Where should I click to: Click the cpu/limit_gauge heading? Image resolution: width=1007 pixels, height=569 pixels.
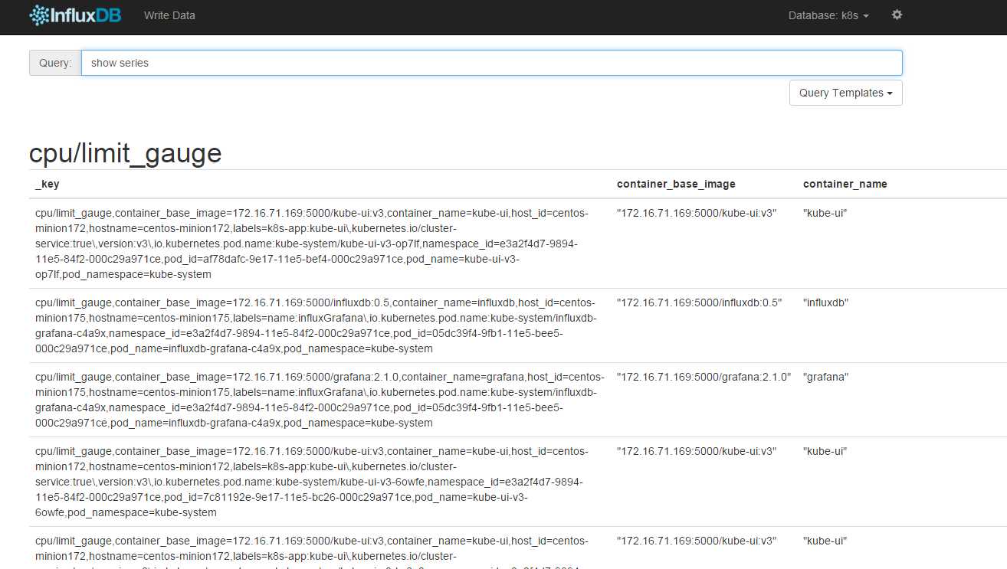[125, 153]
